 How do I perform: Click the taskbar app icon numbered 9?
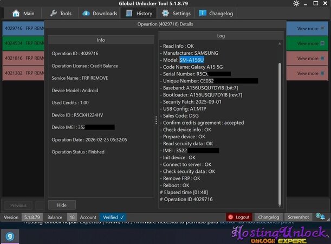pyautogui.click(x=10, y=235)
